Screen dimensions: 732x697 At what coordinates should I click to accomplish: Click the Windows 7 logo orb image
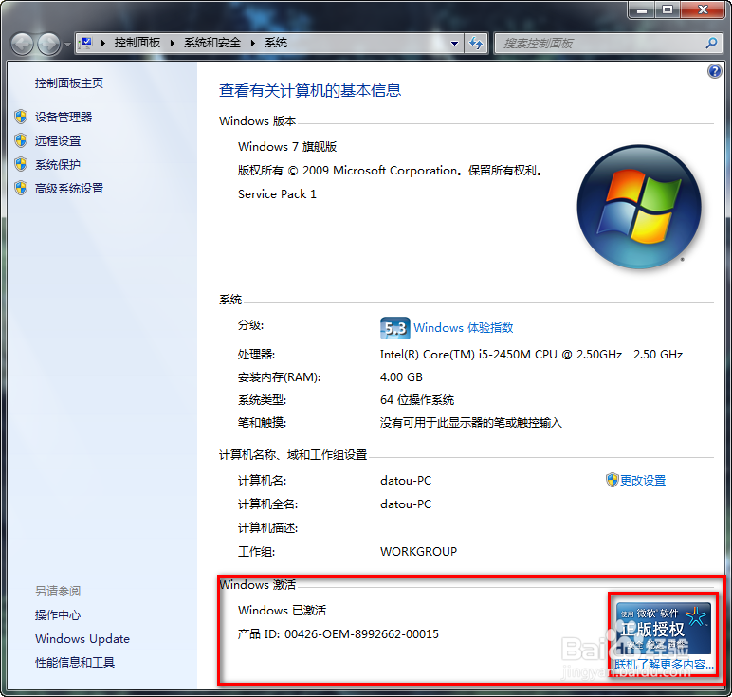pyautogui.click(x=639, y=207)
